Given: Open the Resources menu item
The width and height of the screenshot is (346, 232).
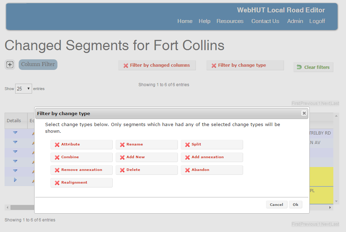Looking at the screenshot, I should click(x=230, y=21).
